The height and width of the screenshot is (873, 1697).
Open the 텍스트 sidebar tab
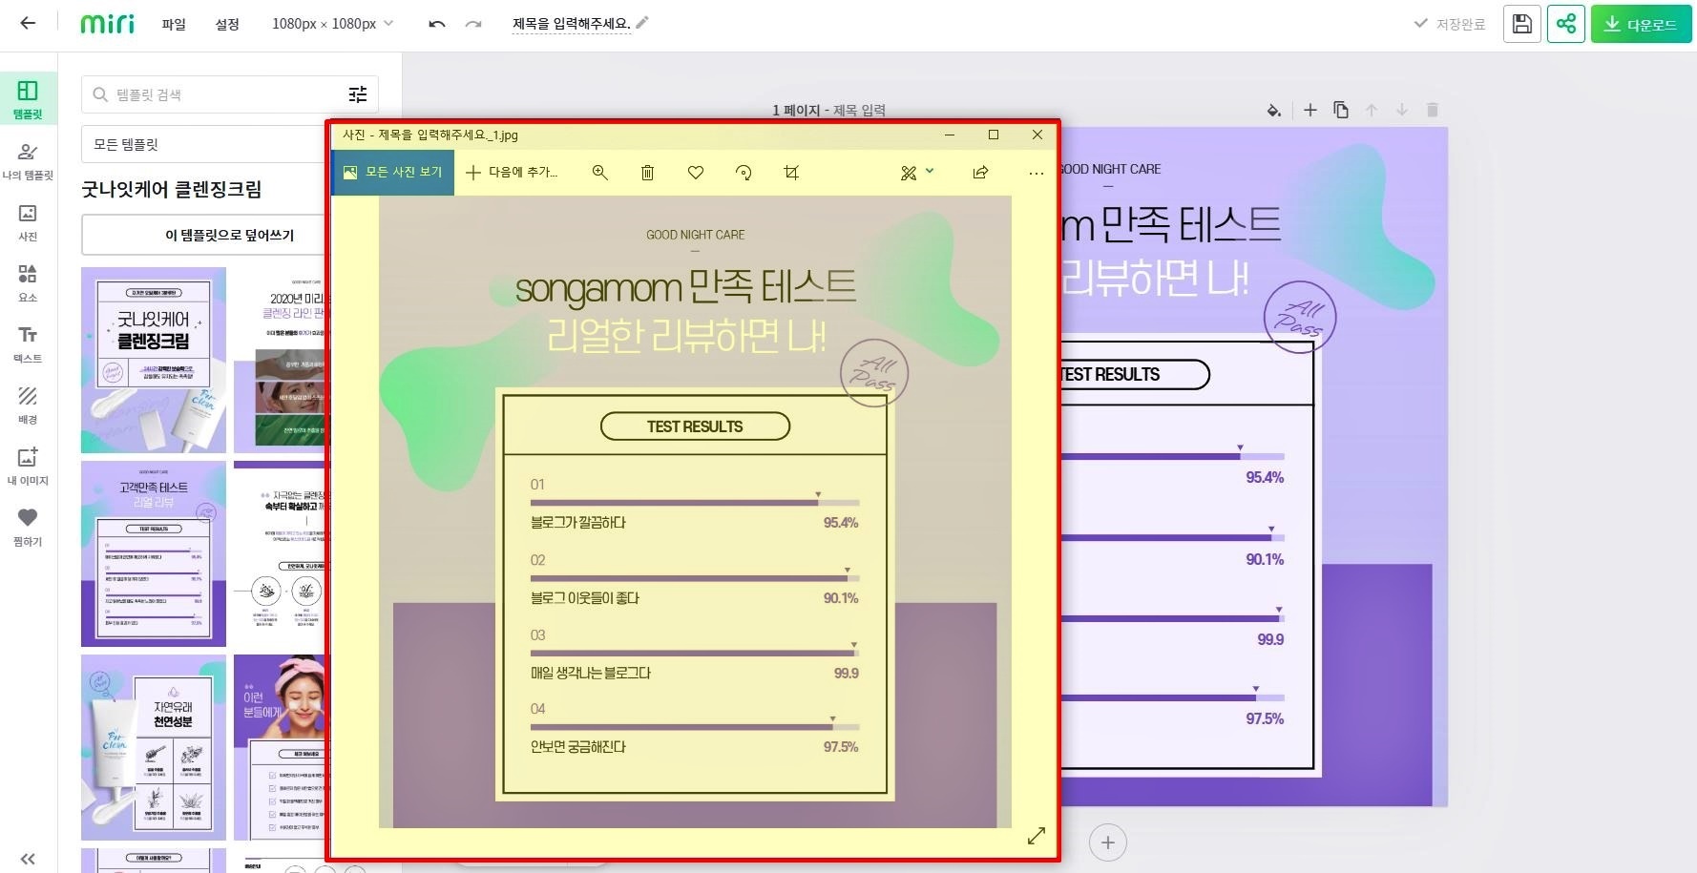click(x=28, y=344)
